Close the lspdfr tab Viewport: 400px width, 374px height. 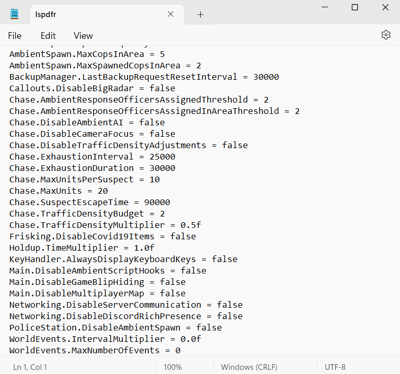coord(171,15)
